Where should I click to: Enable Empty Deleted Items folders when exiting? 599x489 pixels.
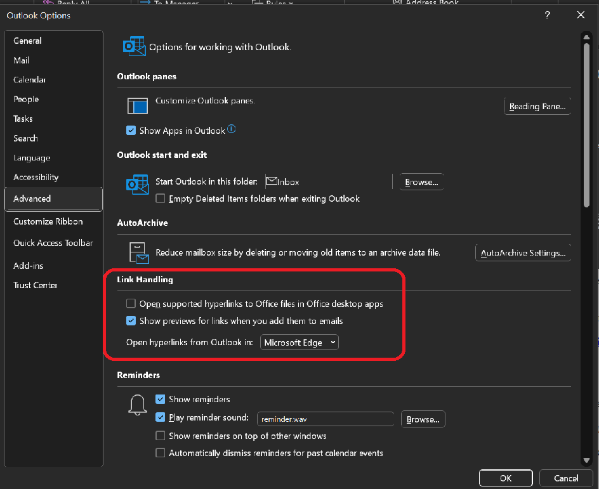click(x=161, y=199)
